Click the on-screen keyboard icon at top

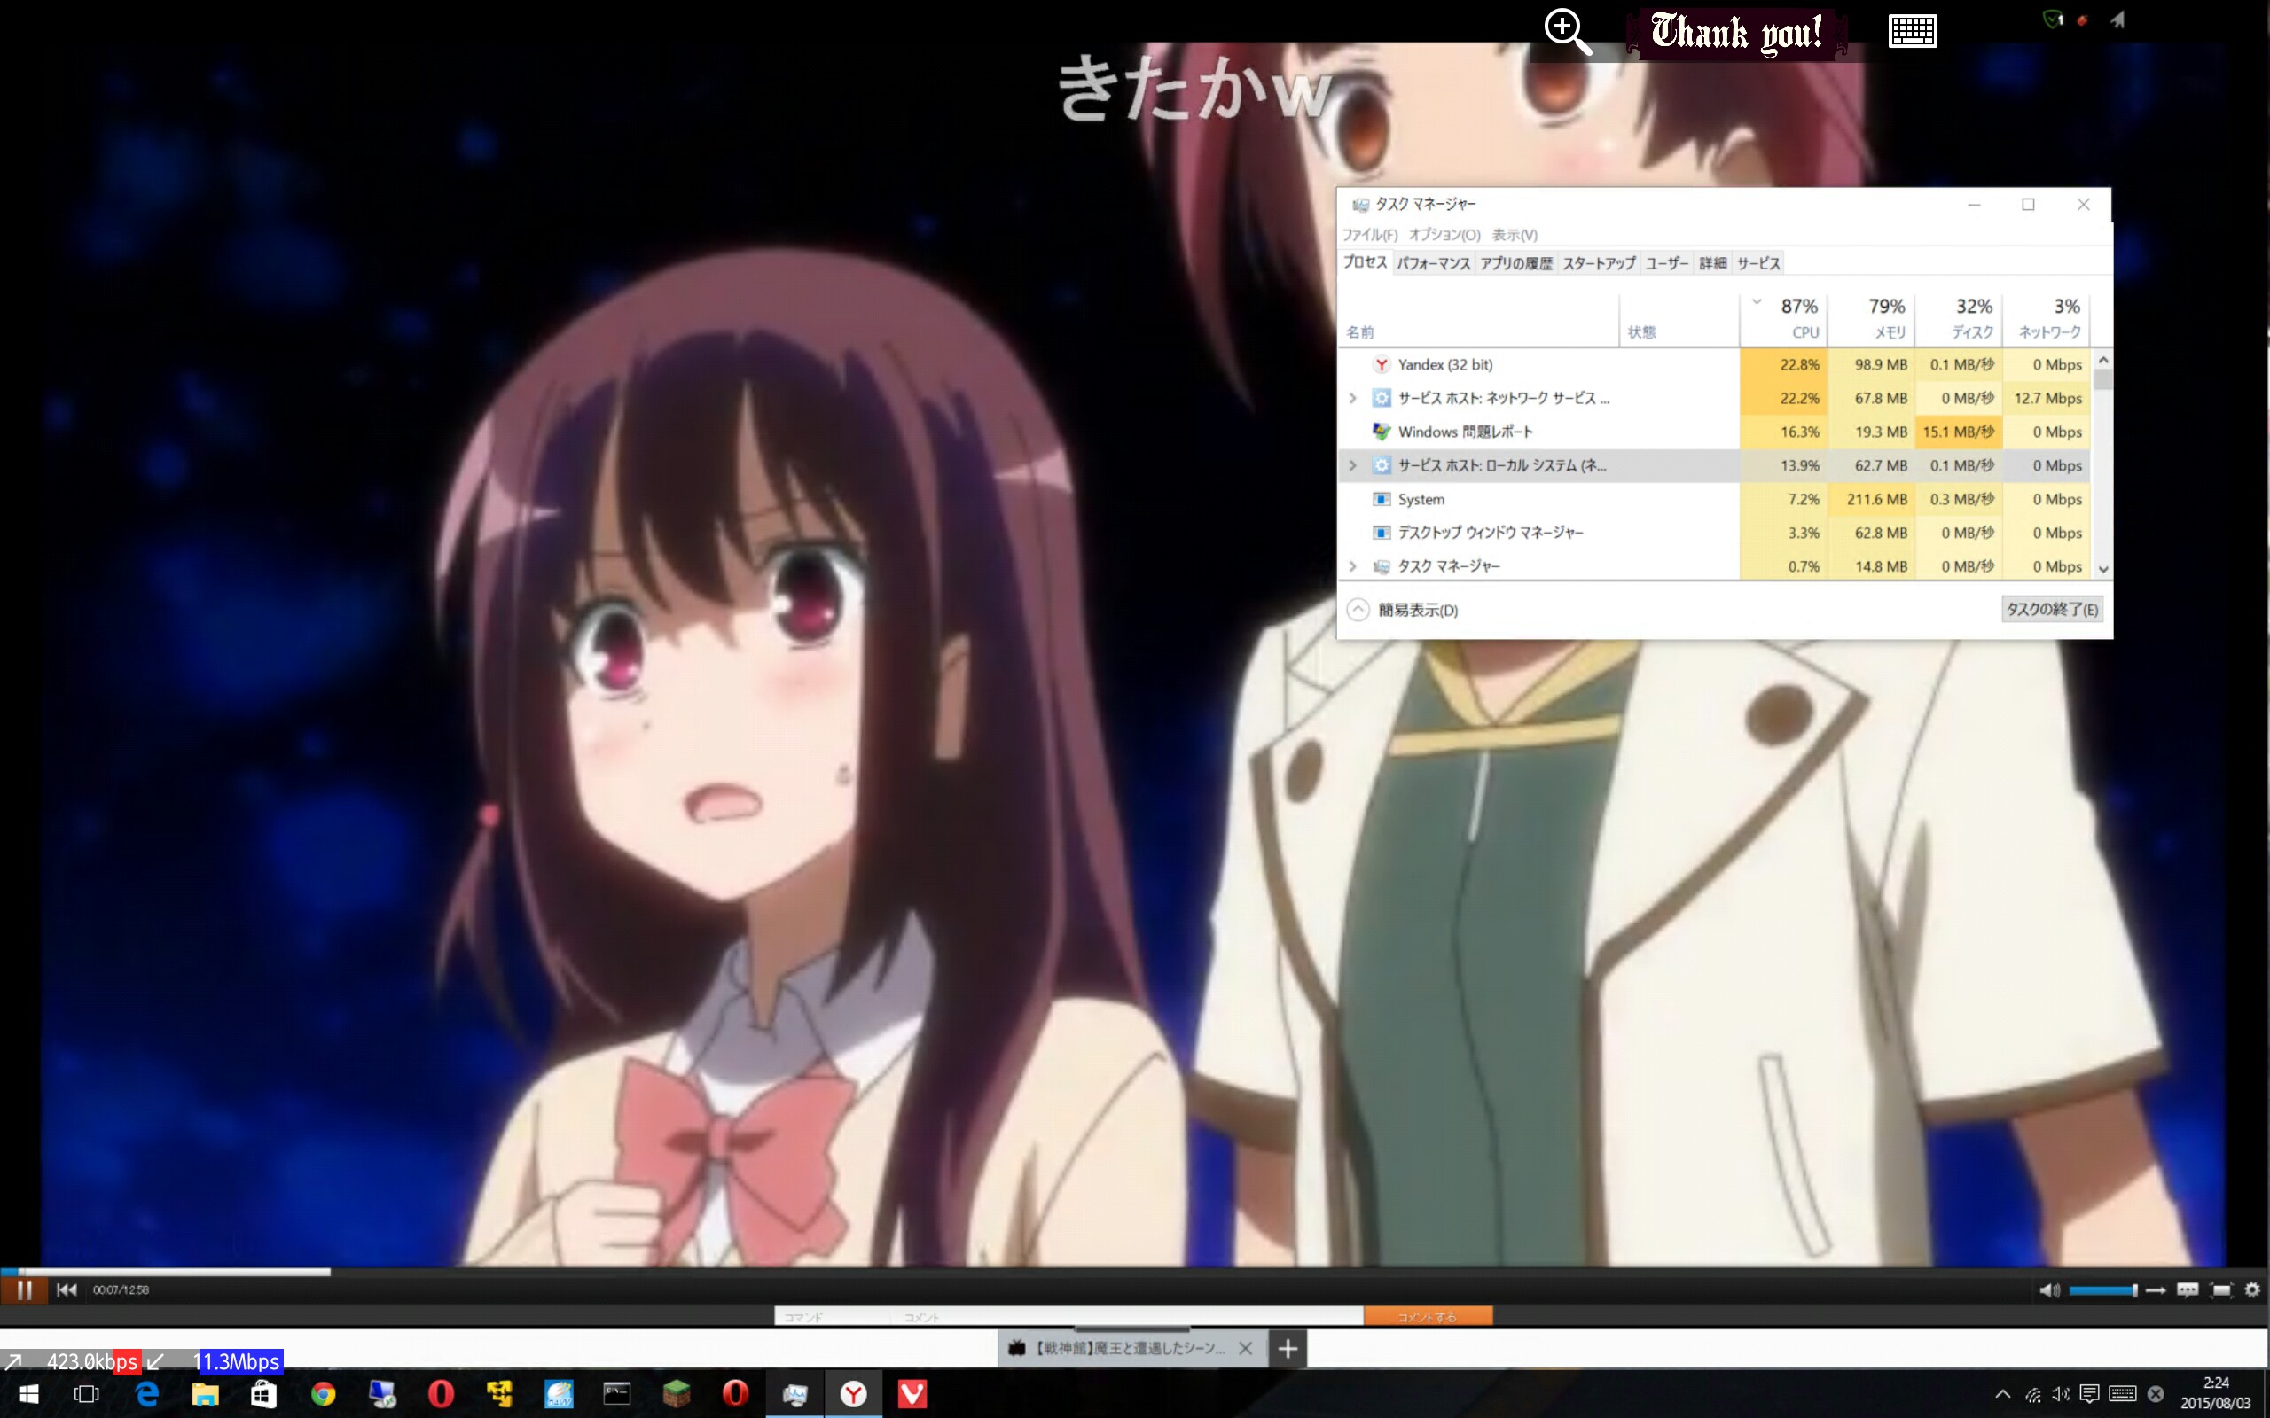tap(1913, 31)
